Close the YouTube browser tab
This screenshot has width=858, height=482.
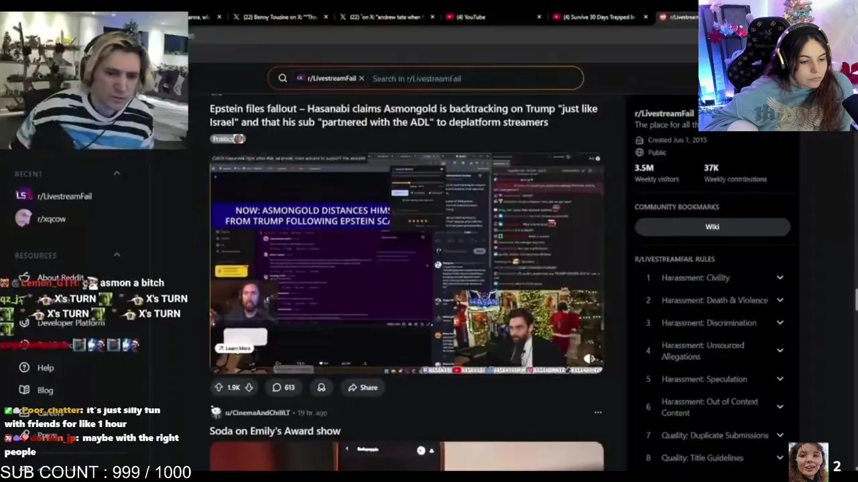539,17
